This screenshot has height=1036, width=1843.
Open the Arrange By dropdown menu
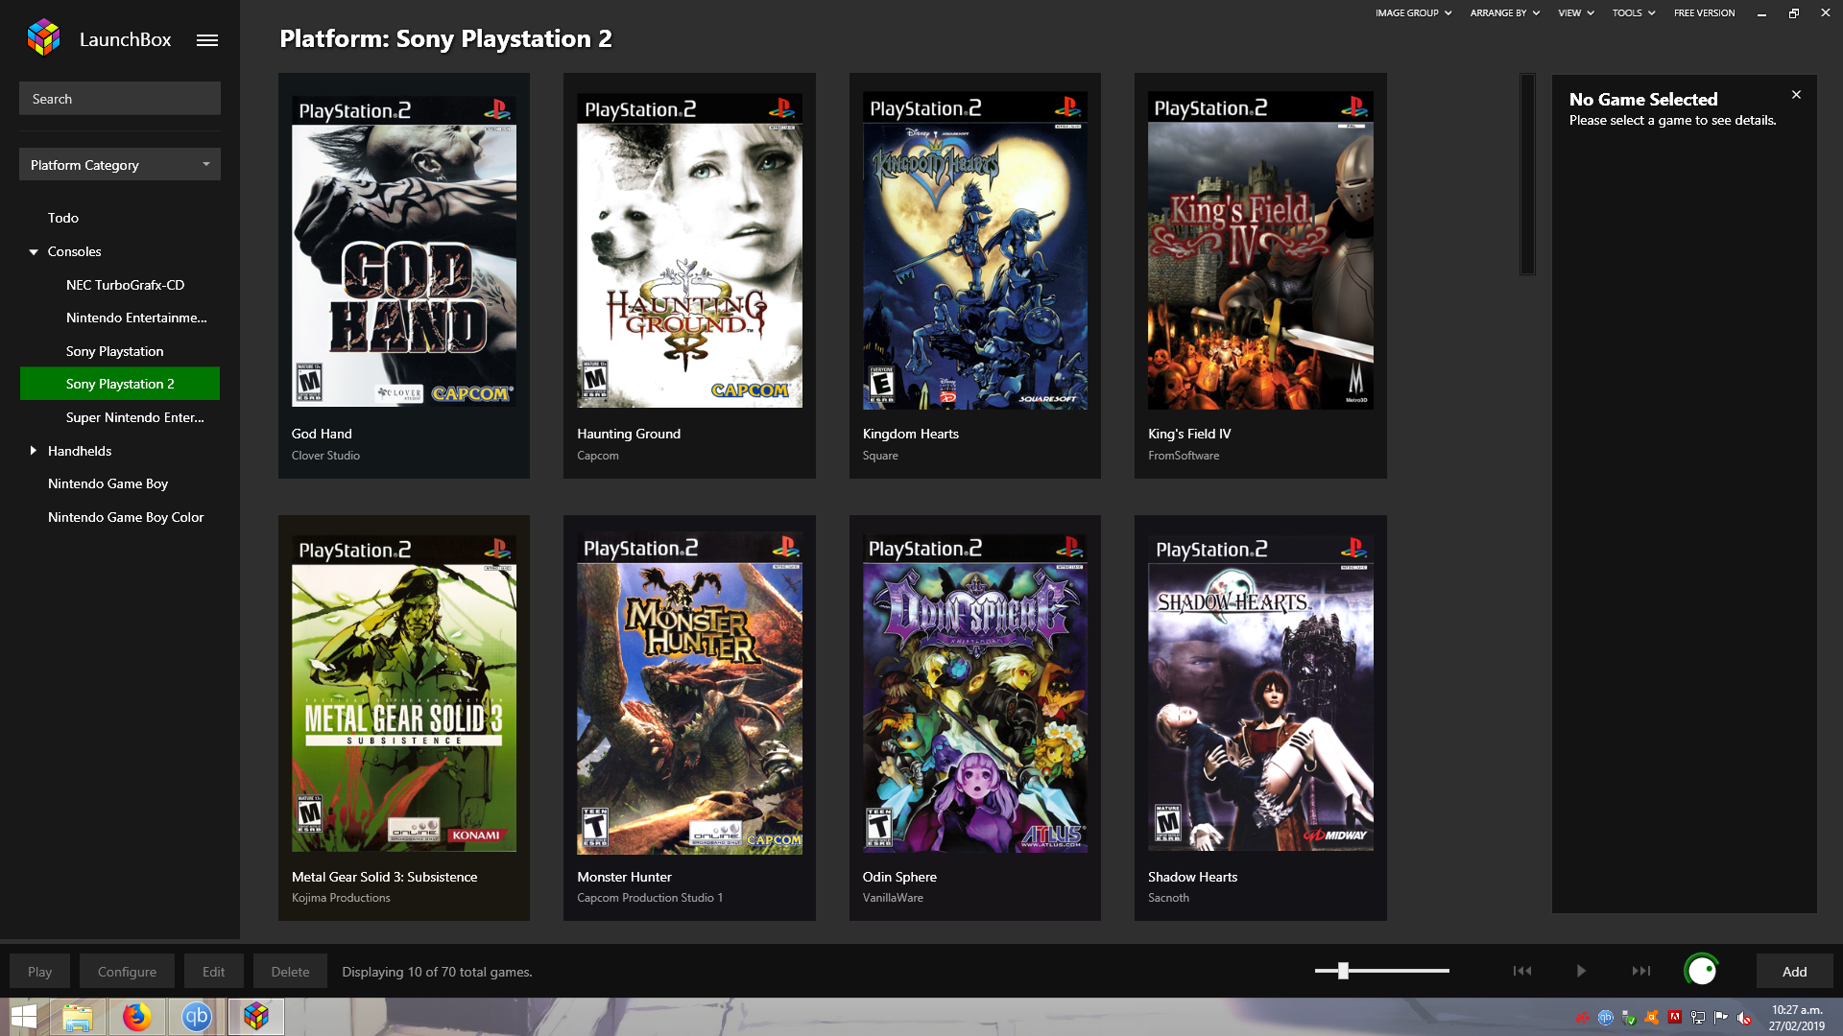tap(1504, 13)
